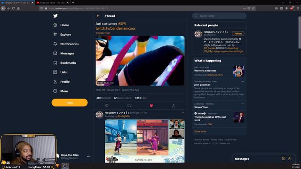Click the Search Twitter field
This screenshot has height=169, width=301.
[219, 16]
